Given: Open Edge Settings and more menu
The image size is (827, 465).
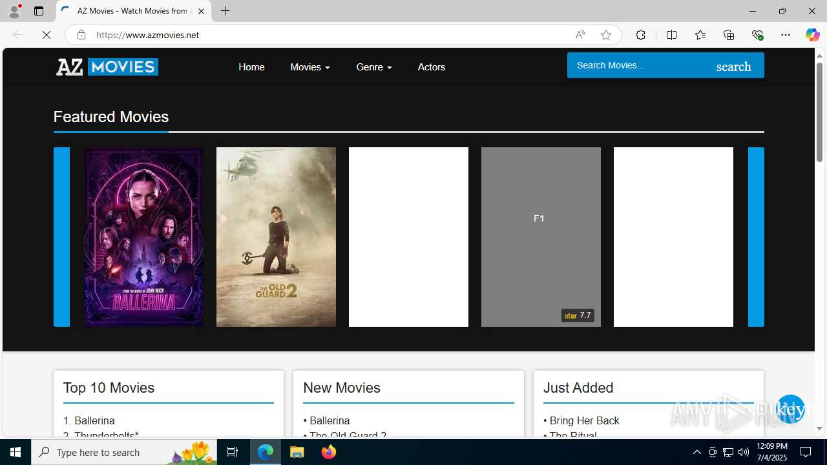Looking at the screenshot, I should pyautogui.click(x=786, y=35).
